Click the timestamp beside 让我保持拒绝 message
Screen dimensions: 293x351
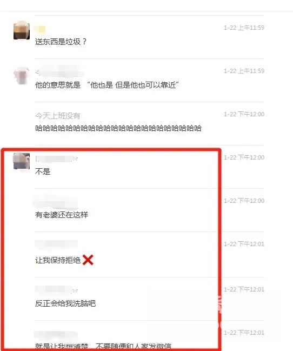tap(244, 244)
